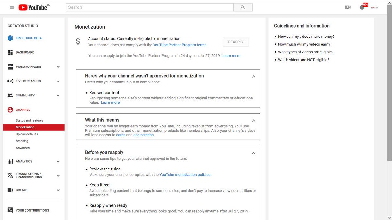The width and height of the screenshot is (392, 220).
Task: Open the account avatar menu
Action: (x=374, y=7)
